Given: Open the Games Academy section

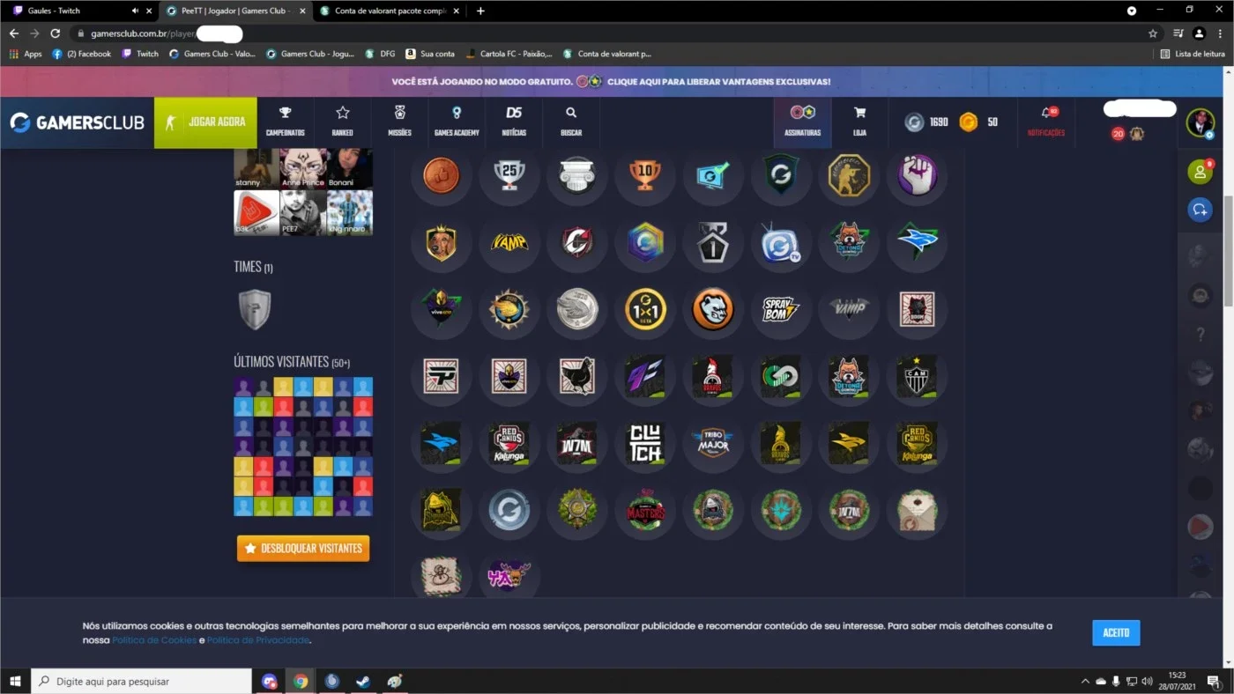Looking at the screenshot, I should [x=457, y=122].
